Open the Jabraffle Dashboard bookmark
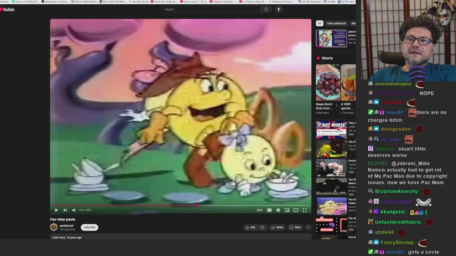The width and height of the screenshot is (456, 256). [x=310, y=2]
